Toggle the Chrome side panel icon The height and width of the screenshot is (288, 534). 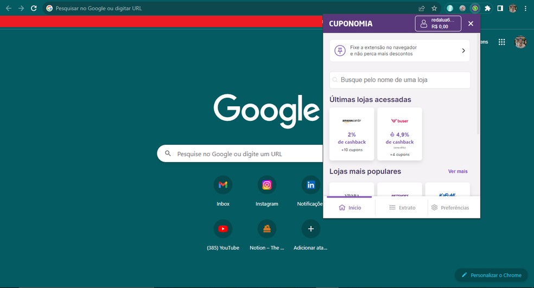[x=500, y=8]
